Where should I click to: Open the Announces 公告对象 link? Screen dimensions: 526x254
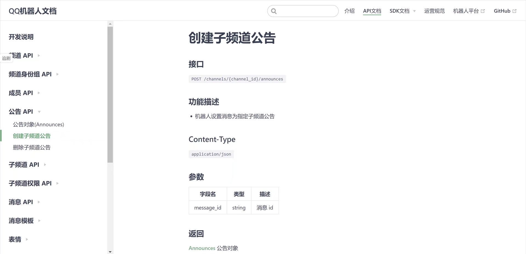202,248
